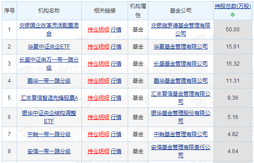254x163 pixels.
Task: Select the 4.64 holdings value
Action: pos(233,151)
